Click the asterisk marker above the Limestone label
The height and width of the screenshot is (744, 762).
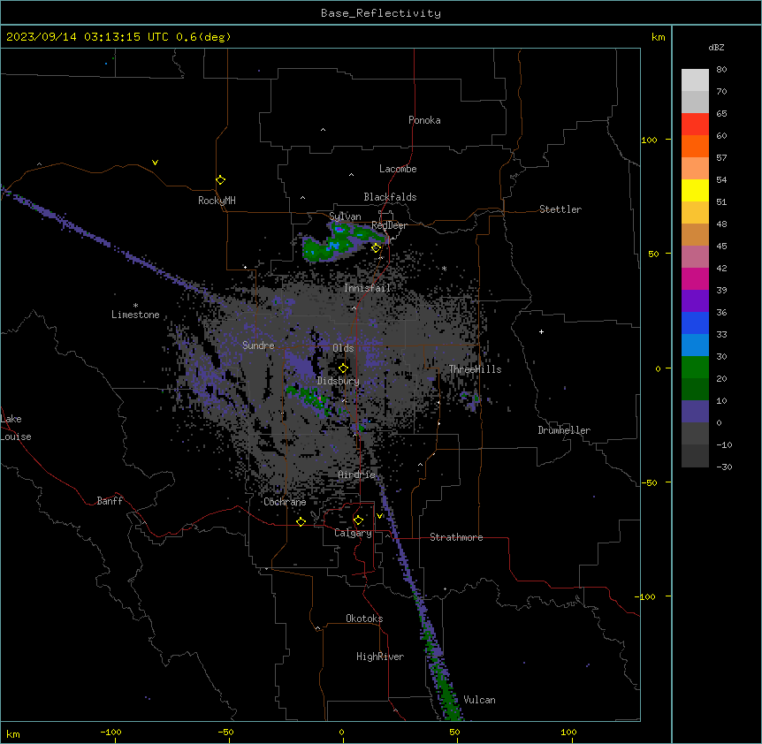tap(135, 306)
